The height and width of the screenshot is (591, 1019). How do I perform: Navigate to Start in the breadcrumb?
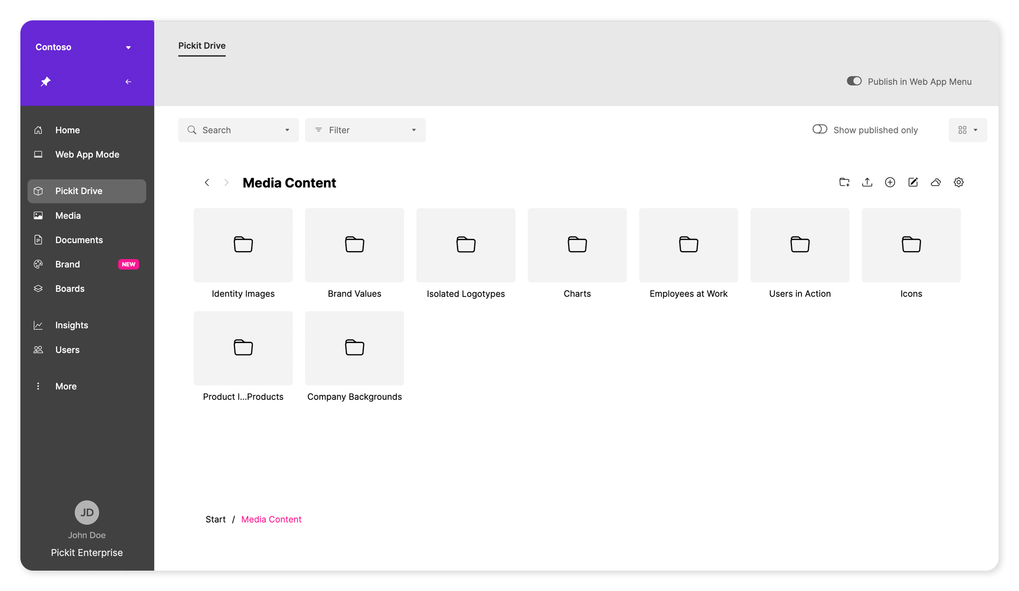pyautogui.click(x=215, y=519)
